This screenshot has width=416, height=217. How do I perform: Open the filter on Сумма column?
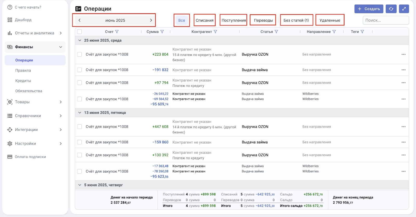tap(162, 32)
